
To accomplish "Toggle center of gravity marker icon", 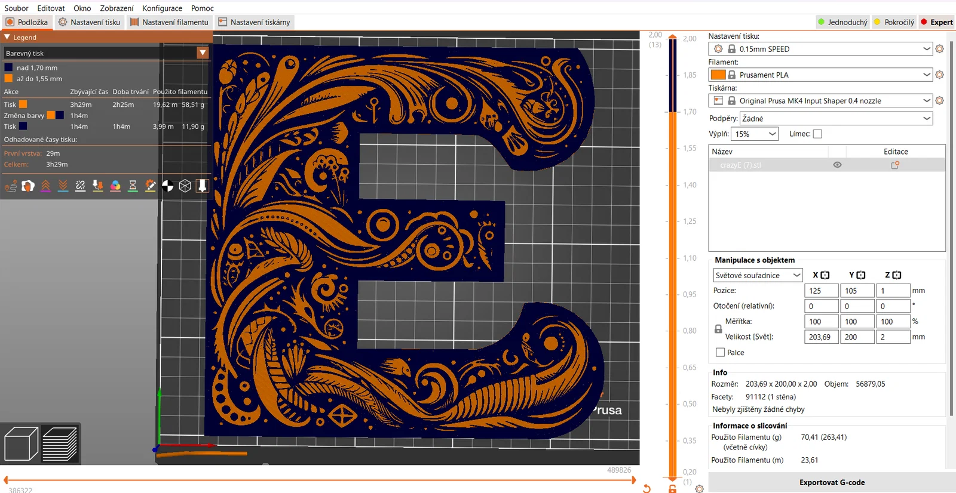I will [x=168, y=186].
